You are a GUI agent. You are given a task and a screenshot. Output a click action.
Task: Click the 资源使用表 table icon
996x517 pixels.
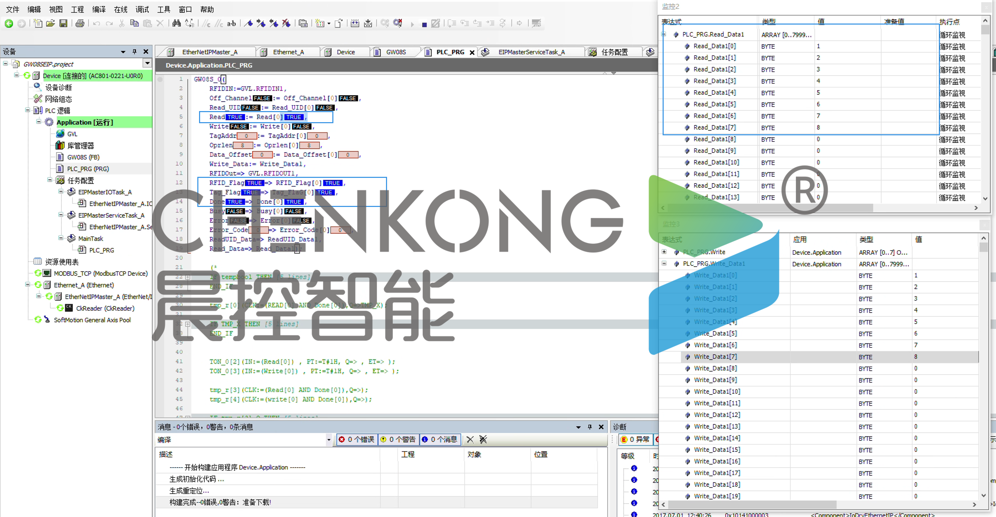coord(37,262)
